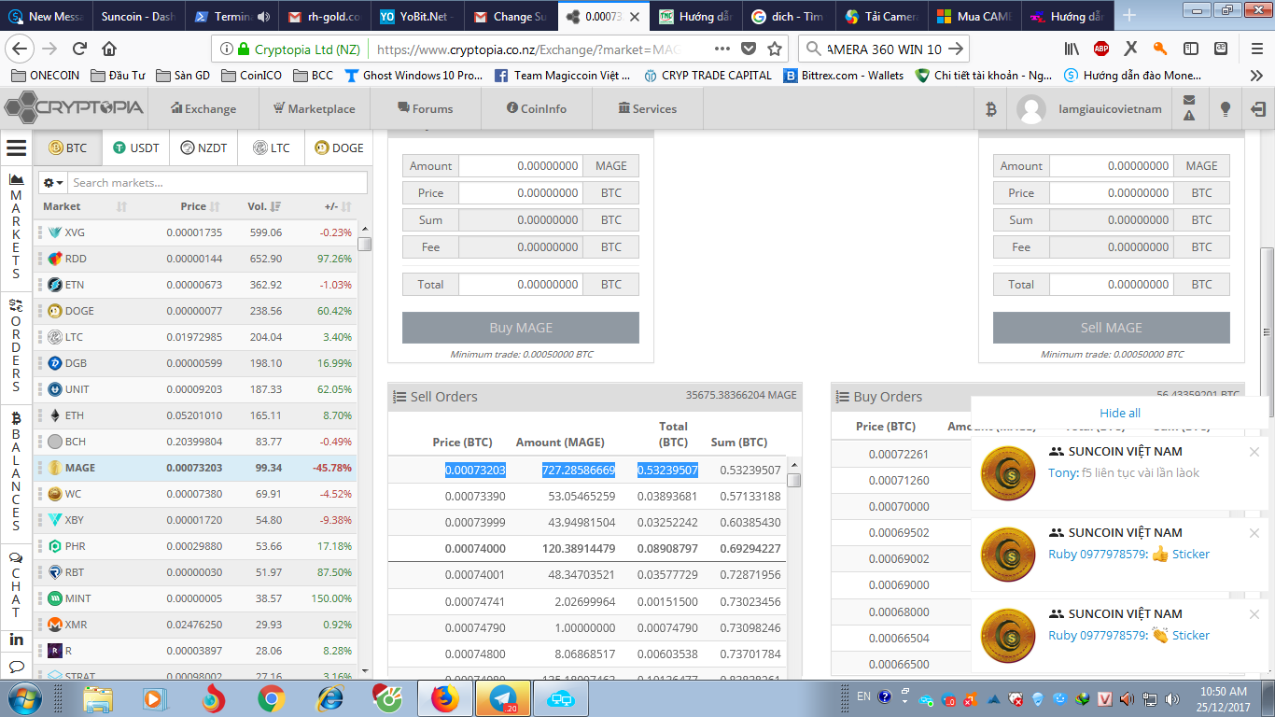Open the Forums navigation item
This screenshot has height=717, width=1275.
(426, 109)
